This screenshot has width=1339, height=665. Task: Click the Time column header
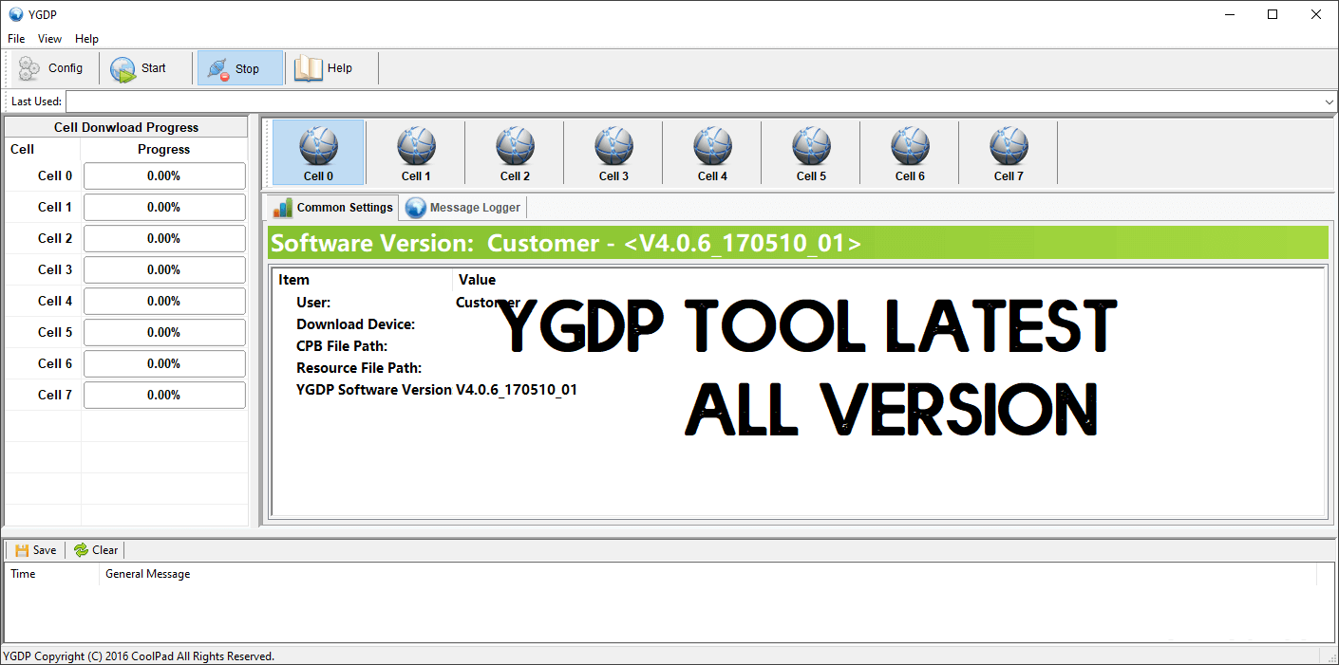coord(53,574)
